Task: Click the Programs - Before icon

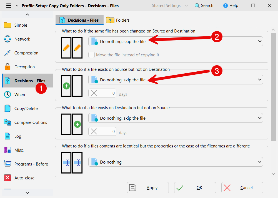Action: click(x=7, y=164)
